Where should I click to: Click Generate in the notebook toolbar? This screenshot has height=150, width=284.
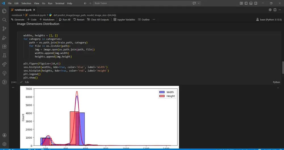tap(18, 20)
